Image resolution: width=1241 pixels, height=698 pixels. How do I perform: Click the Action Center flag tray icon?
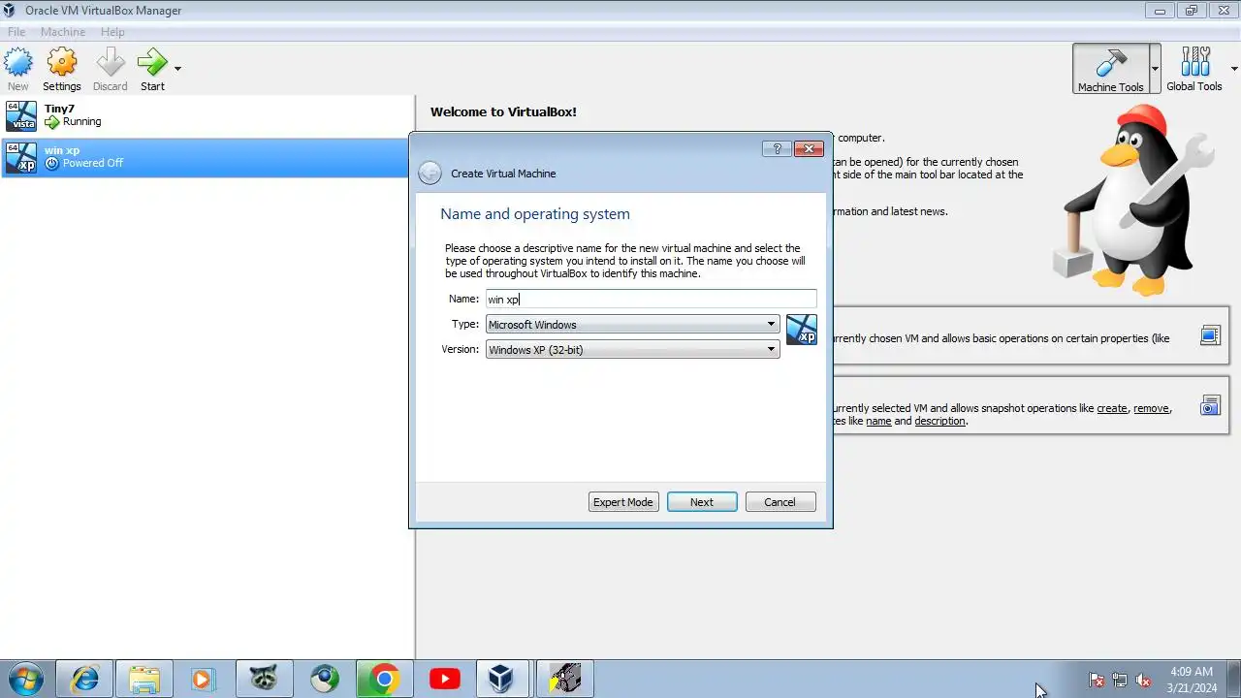click(1097, 681)
